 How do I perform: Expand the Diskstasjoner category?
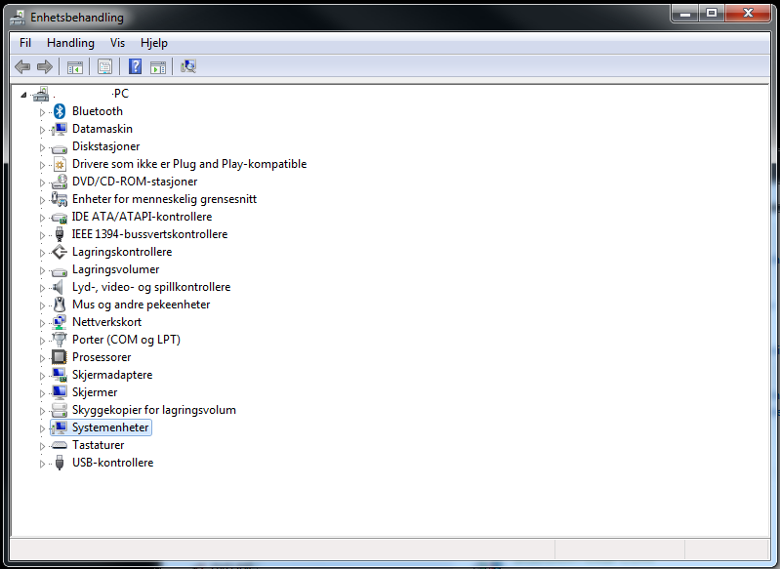(x=42, y=147)
